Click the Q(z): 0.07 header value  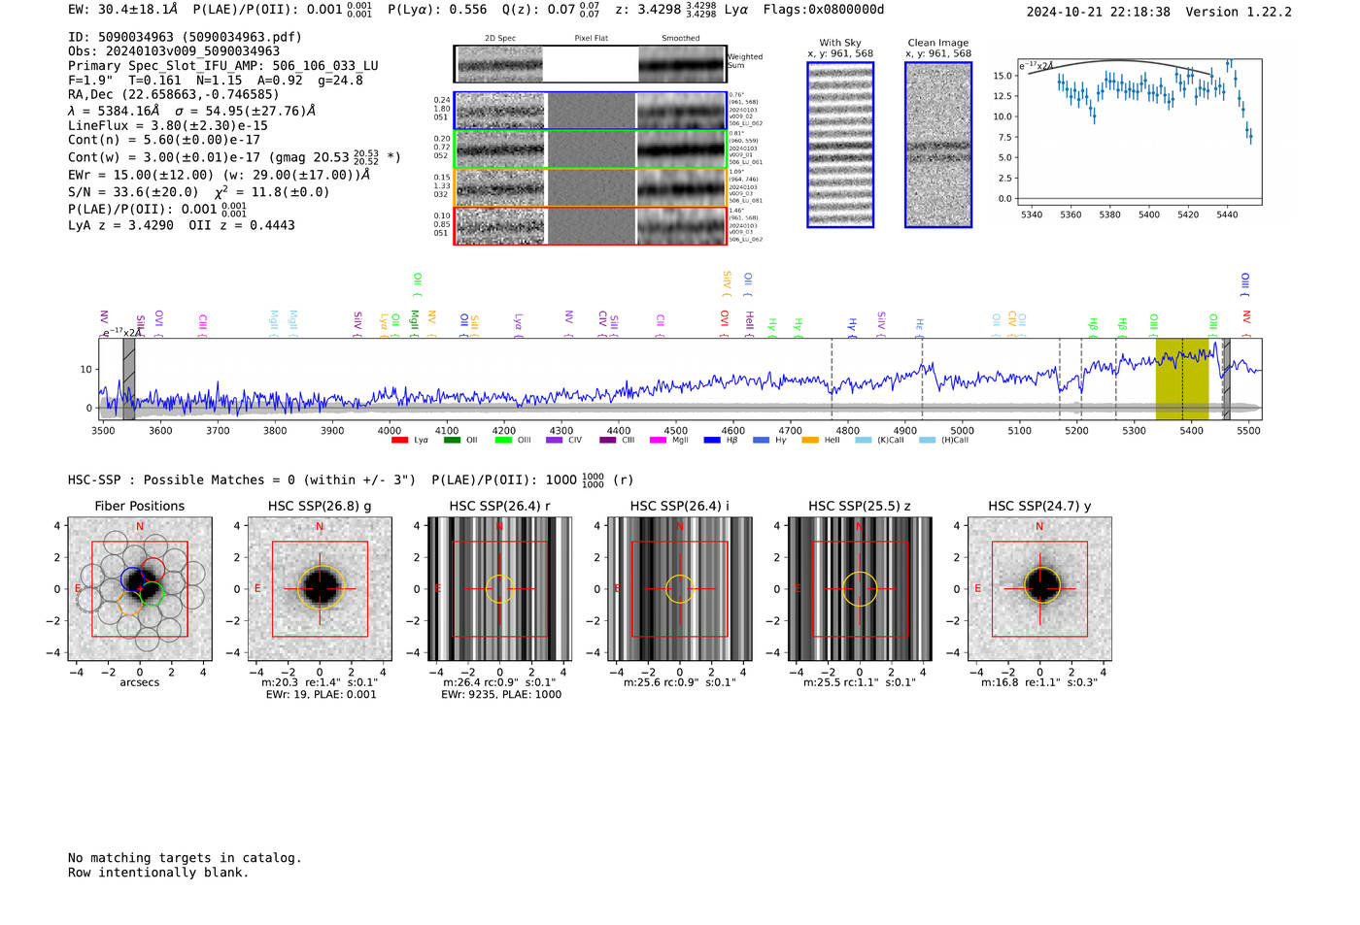point(551,10)
